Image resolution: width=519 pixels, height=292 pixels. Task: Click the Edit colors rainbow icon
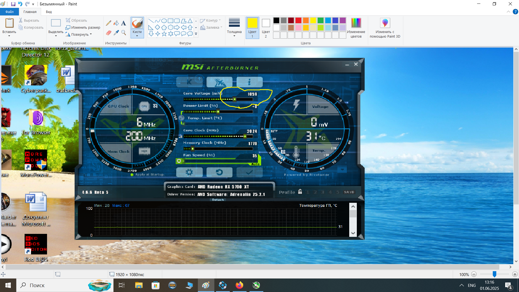[x=356, y=23]
